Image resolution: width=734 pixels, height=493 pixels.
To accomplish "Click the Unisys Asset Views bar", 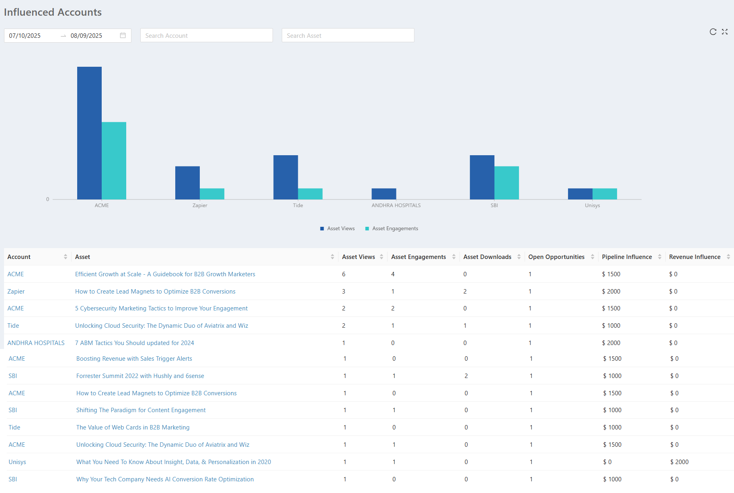I will 580,194.
